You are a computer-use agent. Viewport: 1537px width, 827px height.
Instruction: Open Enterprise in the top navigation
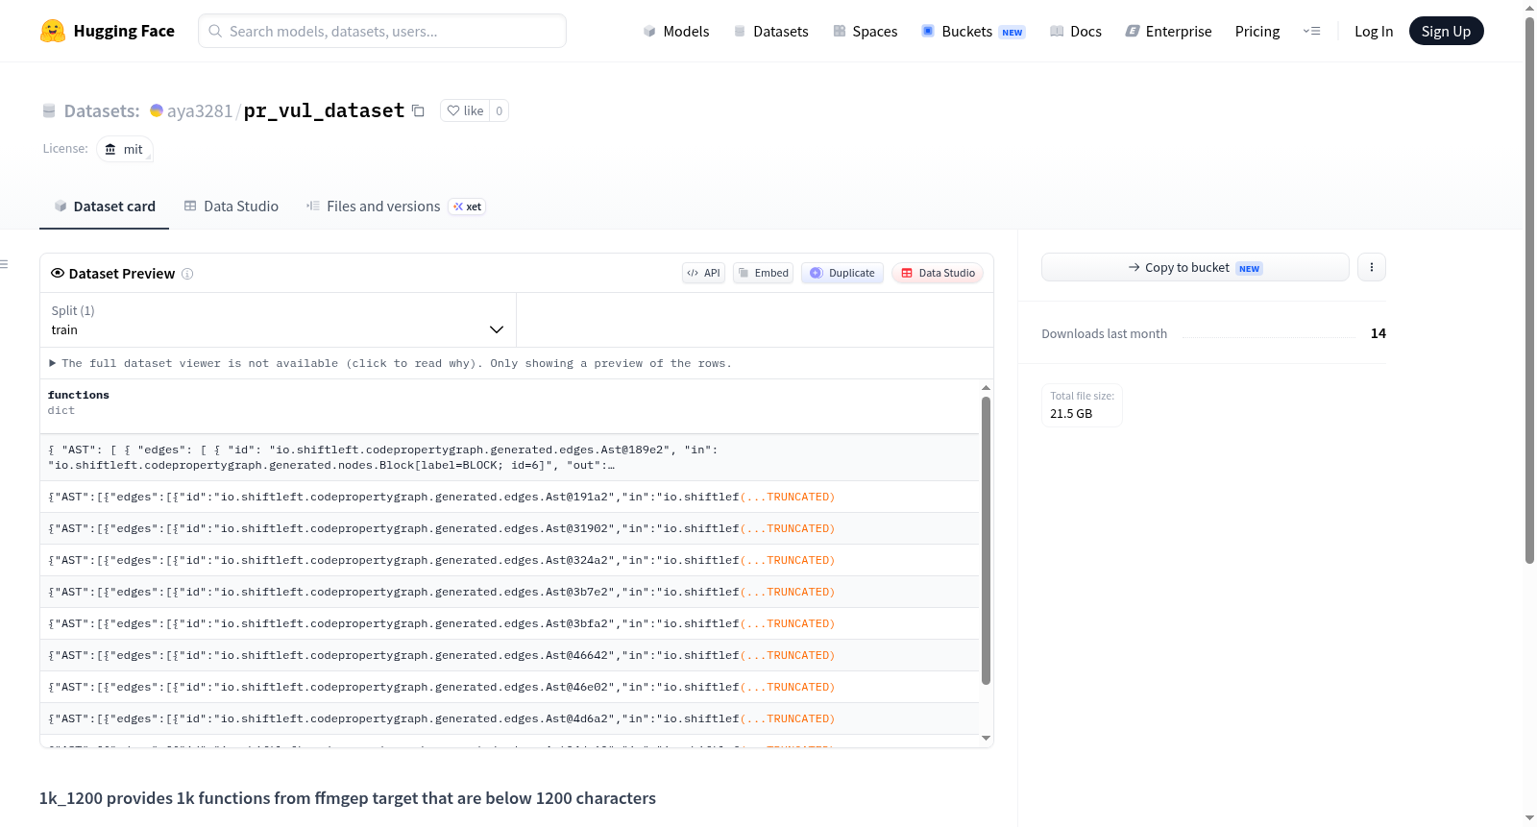point(1168,31)
